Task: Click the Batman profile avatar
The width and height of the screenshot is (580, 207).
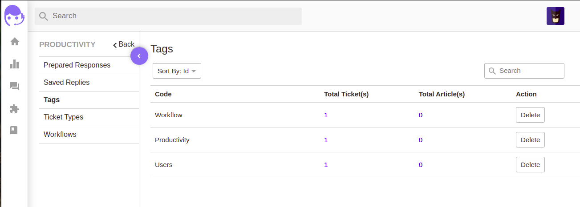Action: coord(556,16)
